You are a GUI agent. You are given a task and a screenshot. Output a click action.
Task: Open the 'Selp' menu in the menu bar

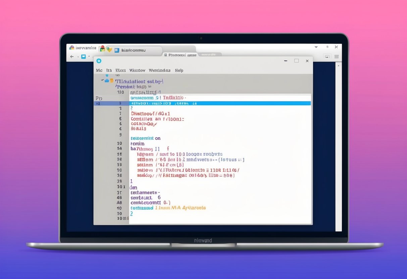[x=179, y=70]
